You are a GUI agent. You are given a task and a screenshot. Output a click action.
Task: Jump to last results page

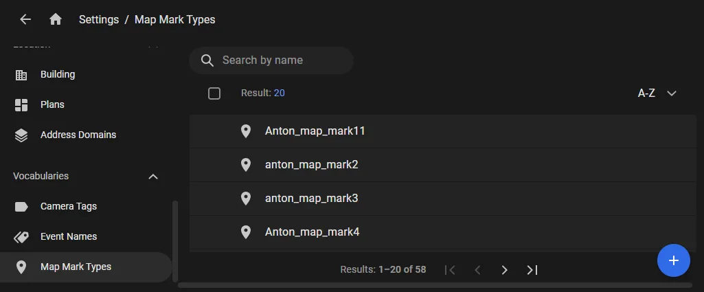pyautogui.click(x=532, y=269)
